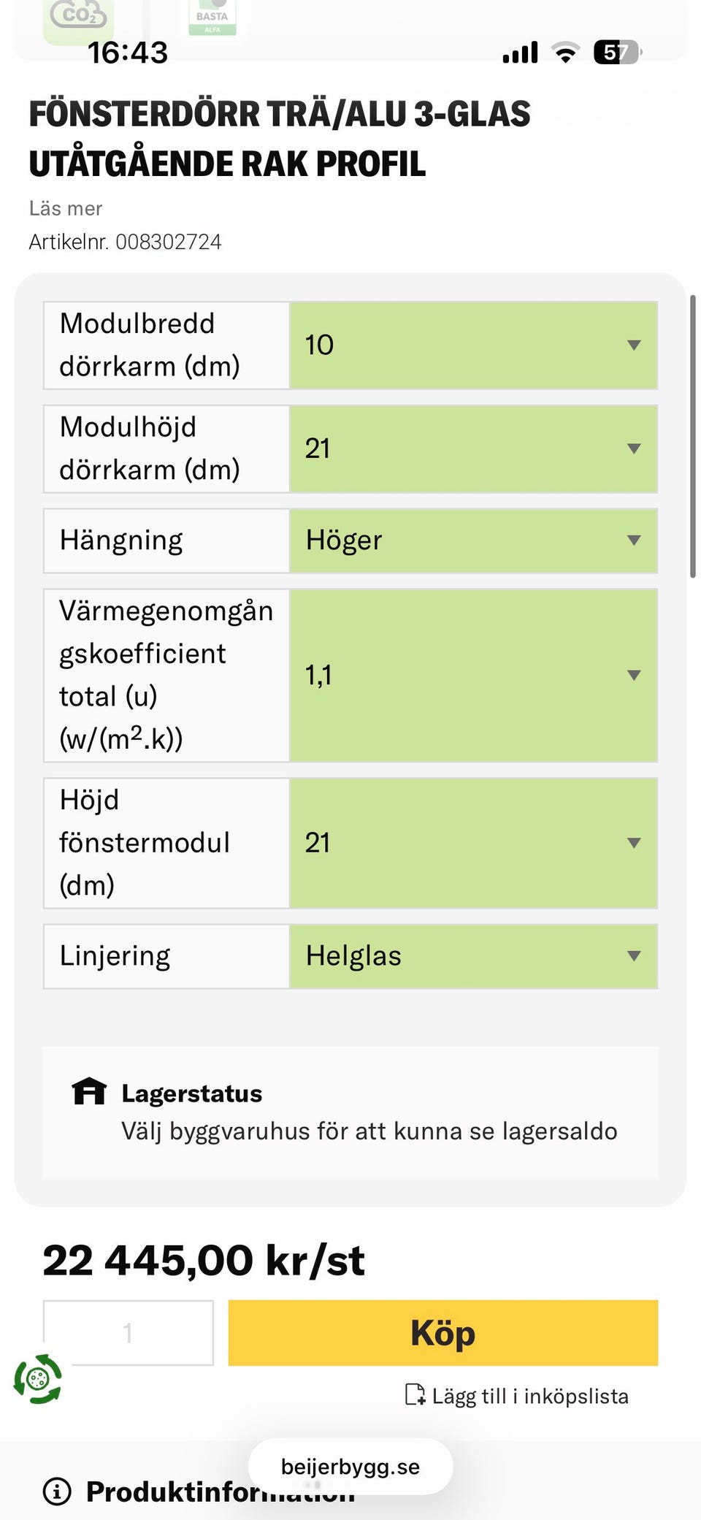Click the add-to-list document icon
Image resolution: width=701 pixels, height=1520 pixels.
tap(415, 1394)
